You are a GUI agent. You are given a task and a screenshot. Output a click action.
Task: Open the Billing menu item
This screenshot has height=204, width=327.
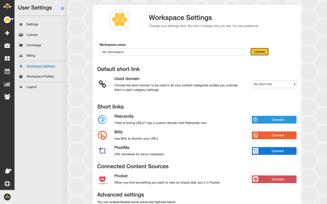pyautogui.click(x=31, y=56)
